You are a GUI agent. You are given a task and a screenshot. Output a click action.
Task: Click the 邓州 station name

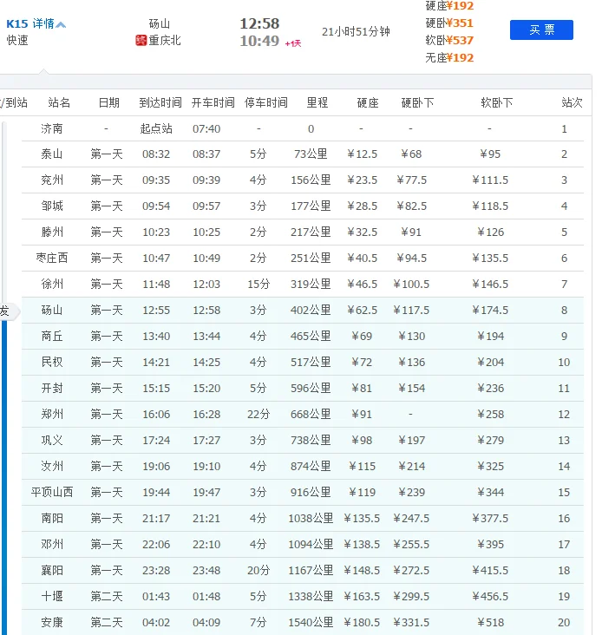[52, 544]
